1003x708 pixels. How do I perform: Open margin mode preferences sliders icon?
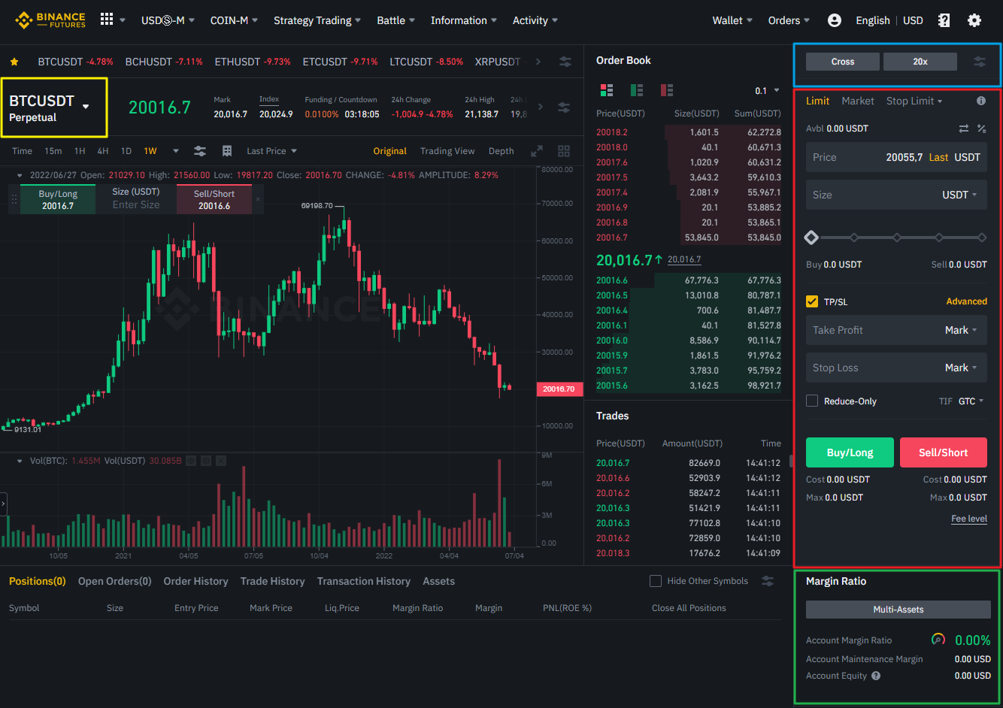click(x=980, y=62)
